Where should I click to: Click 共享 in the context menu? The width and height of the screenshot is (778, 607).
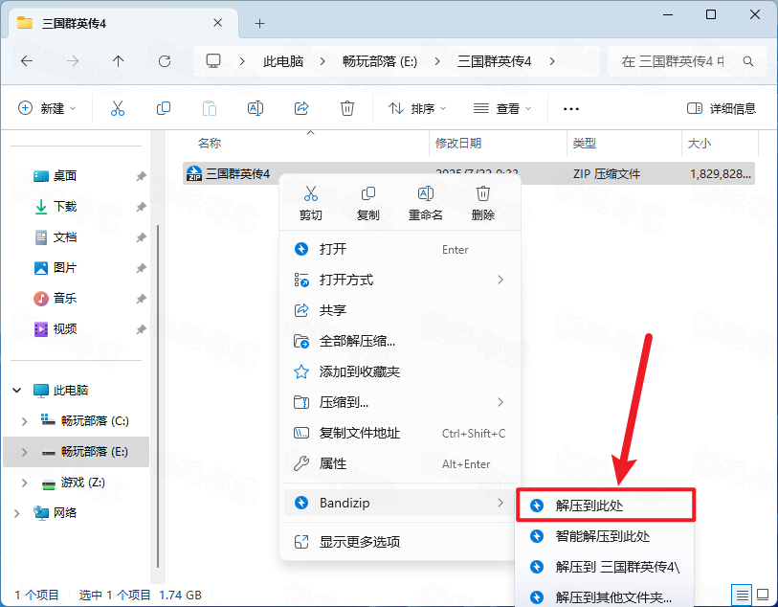pyautogui.click(x=400, y=311)
